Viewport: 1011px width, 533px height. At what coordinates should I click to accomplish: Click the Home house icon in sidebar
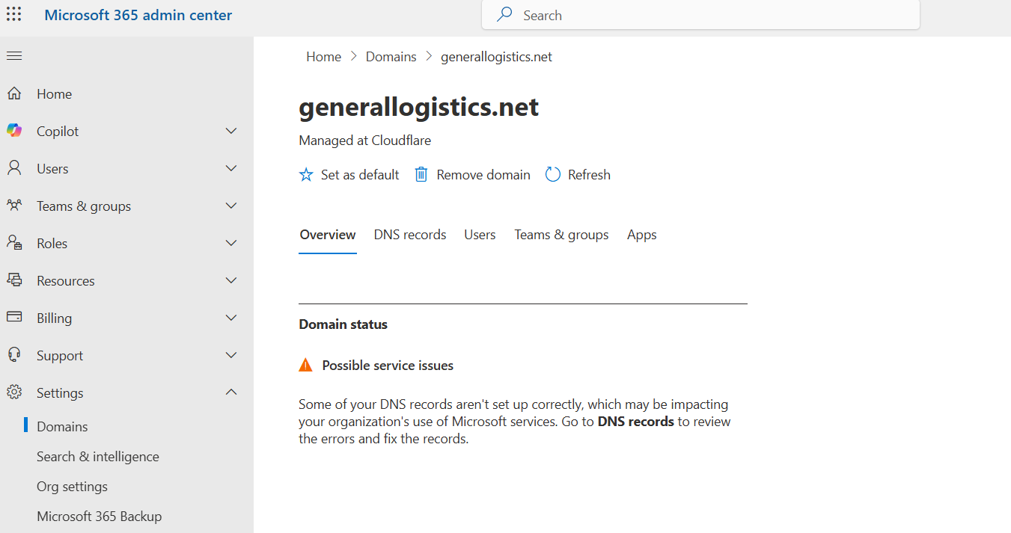coord(14,93)
